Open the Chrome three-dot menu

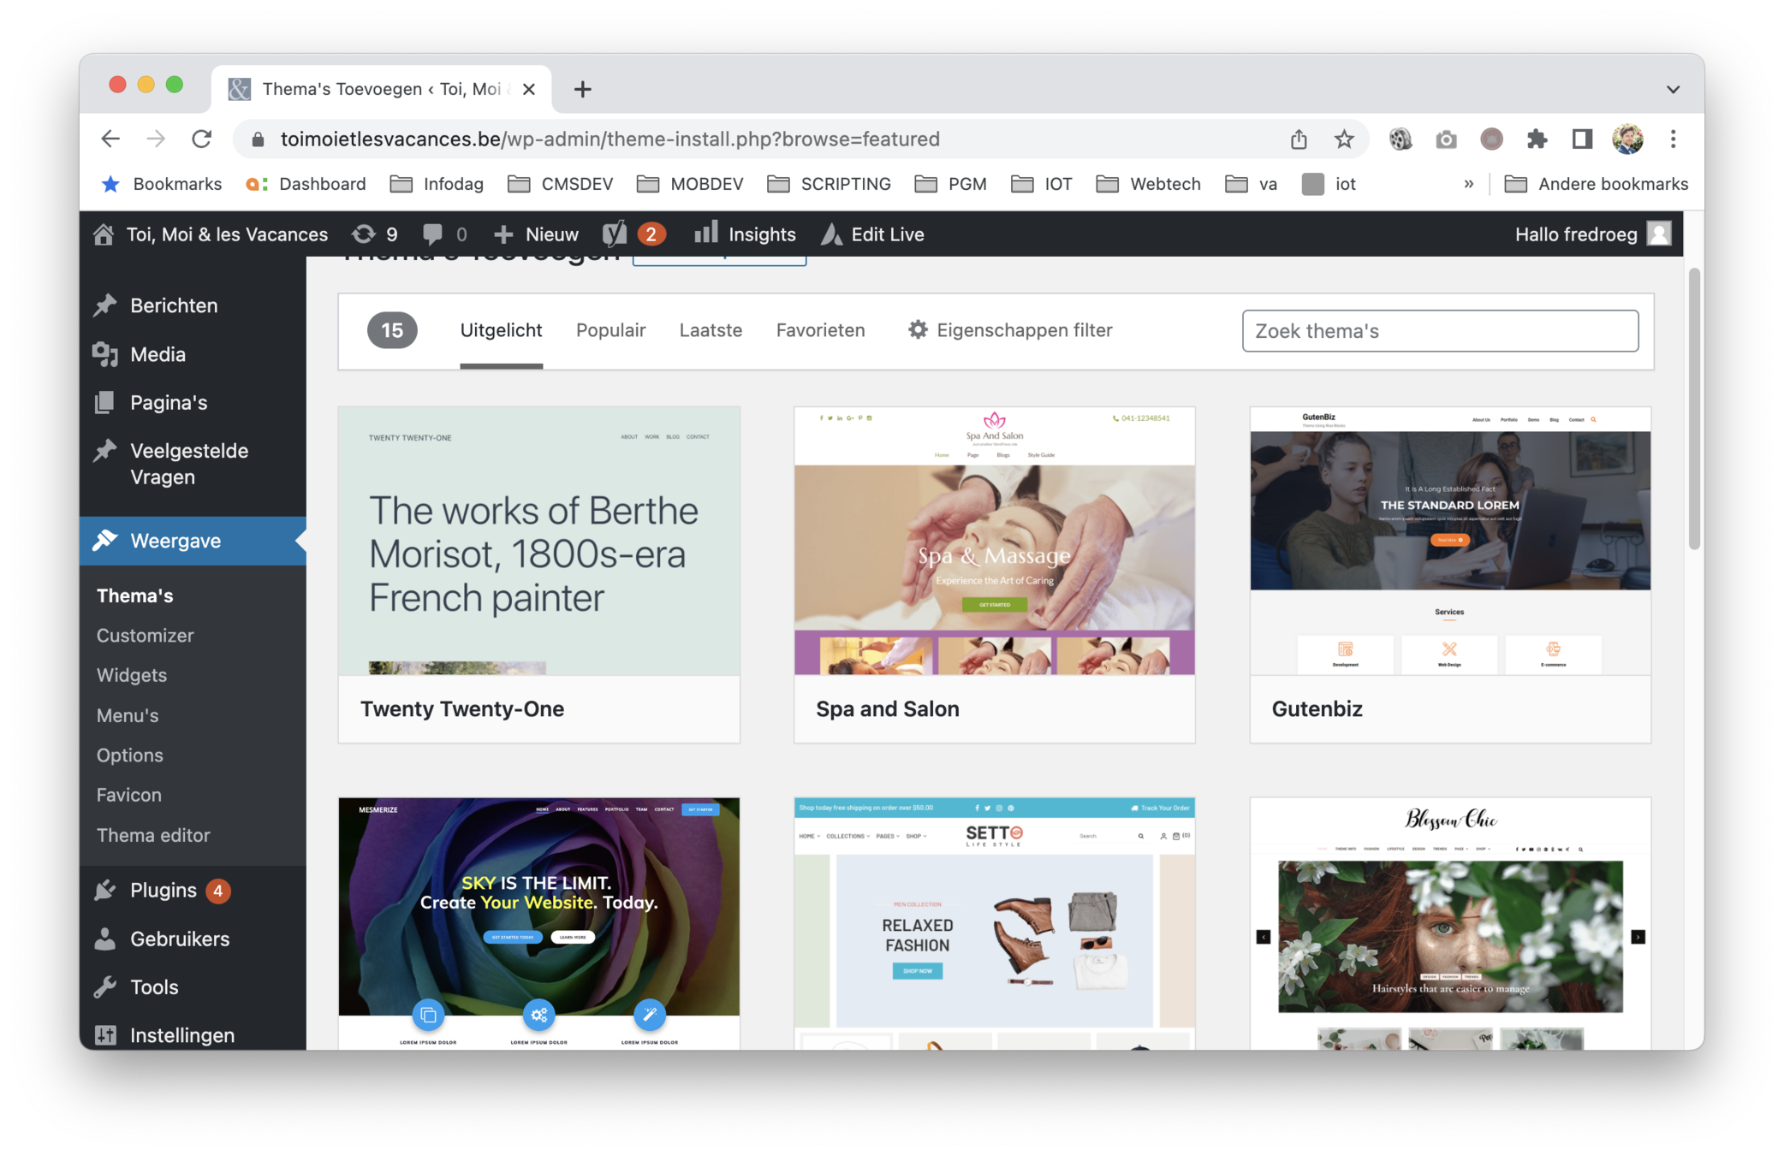point(1673,139)
